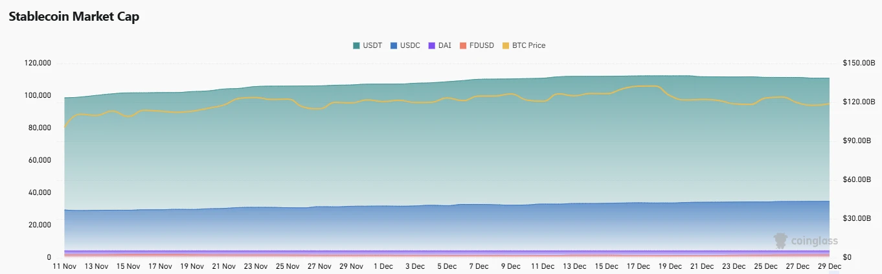Image resolution: width=882 pixels, height=274 pixels.
Task: Click the teal USDT legend swatch
Action: [356, 45]
